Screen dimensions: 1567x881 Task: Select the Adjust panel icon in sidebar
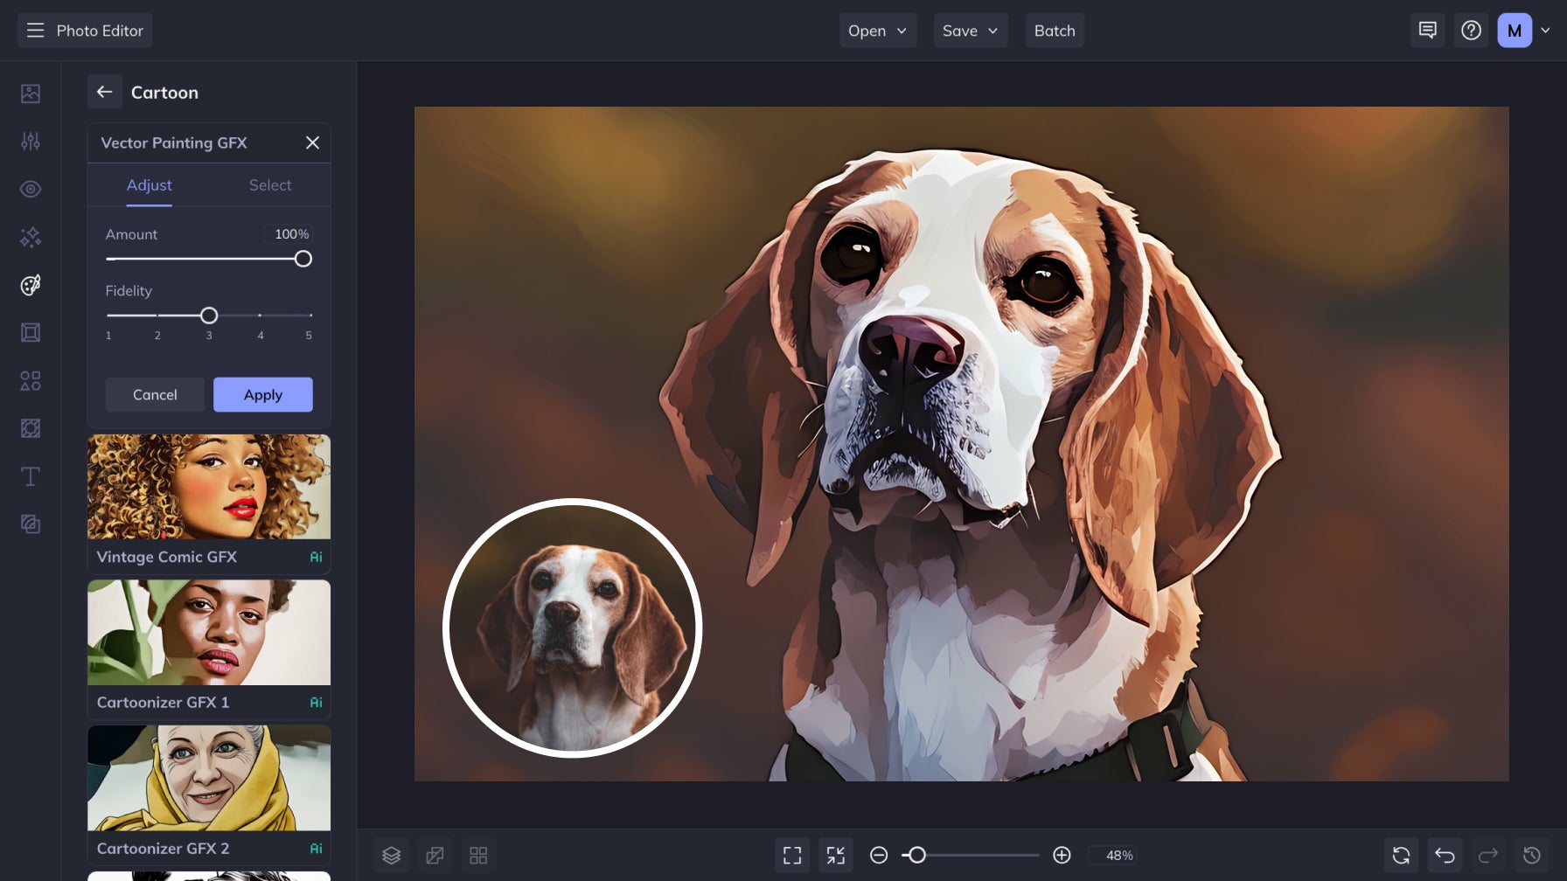pos(30,141)
